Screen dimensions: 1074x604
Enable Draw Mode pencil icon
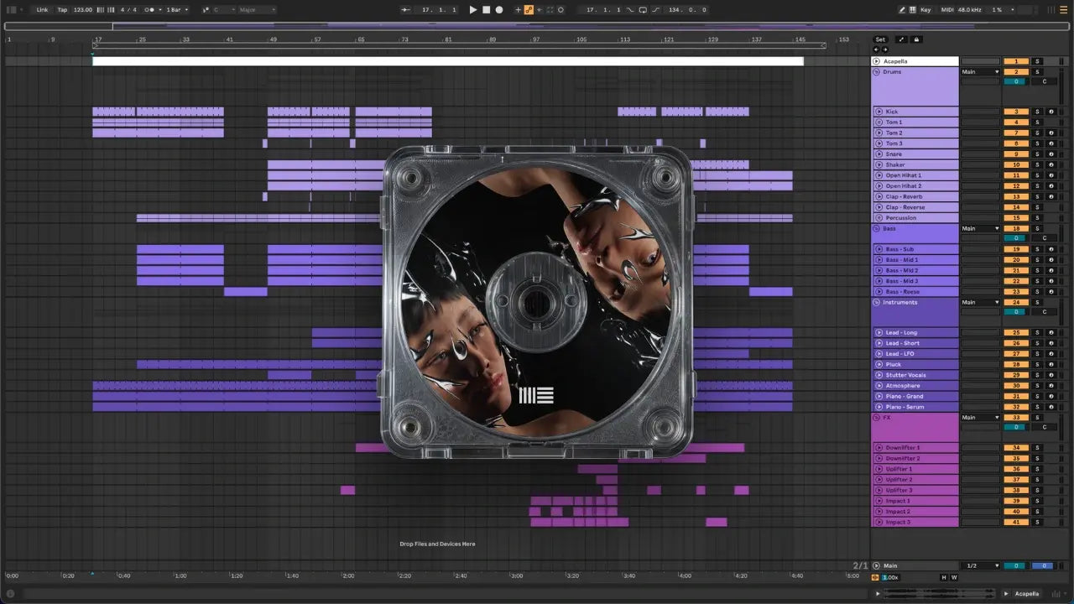coord(902,10)
